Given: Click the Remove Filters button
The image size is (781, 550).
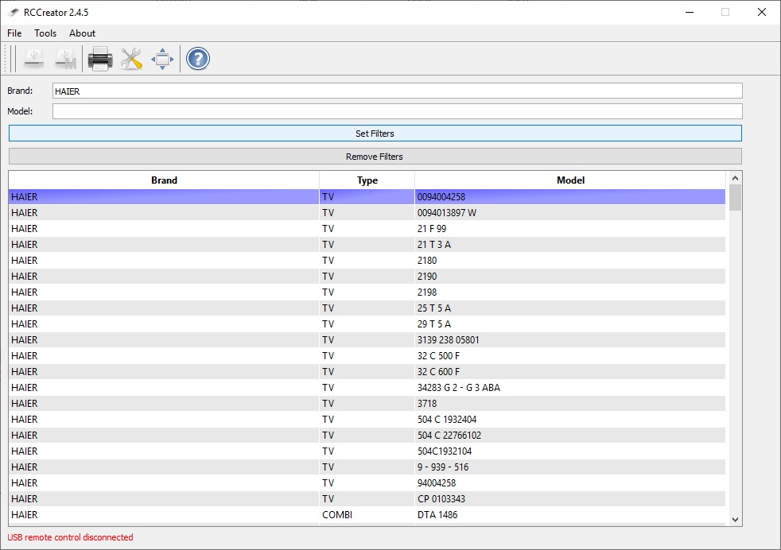Looking at the screenshot, I should click(x=375, y=156).
